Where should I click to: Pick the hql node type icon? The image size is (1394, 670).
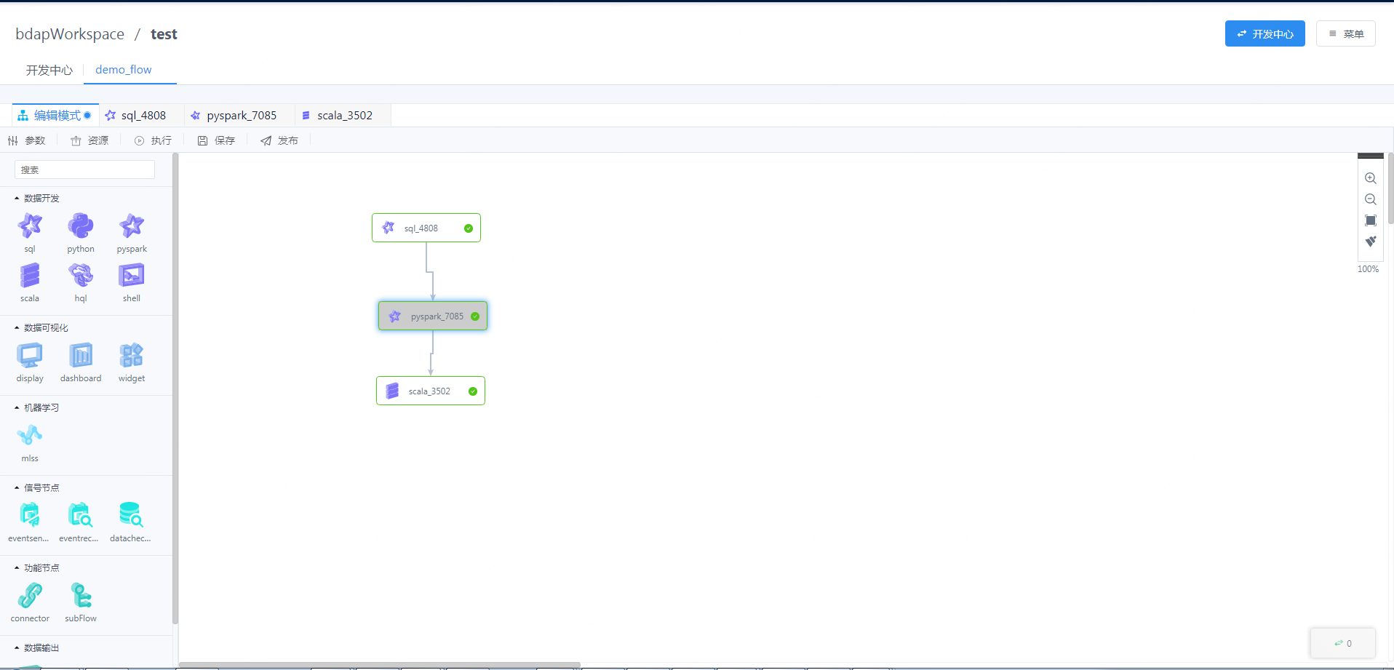(x=81, y=276)
